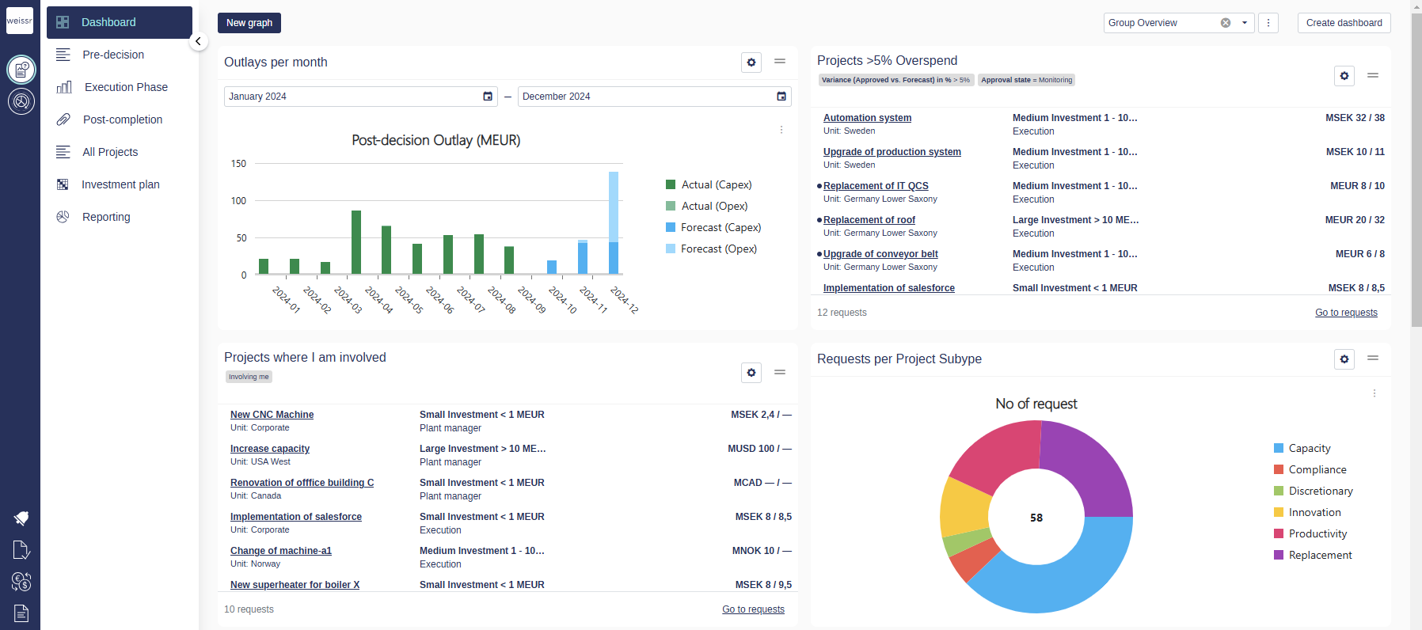
Task: Open the Group Overview dropdown arrow
Action: coord(1245,23)
